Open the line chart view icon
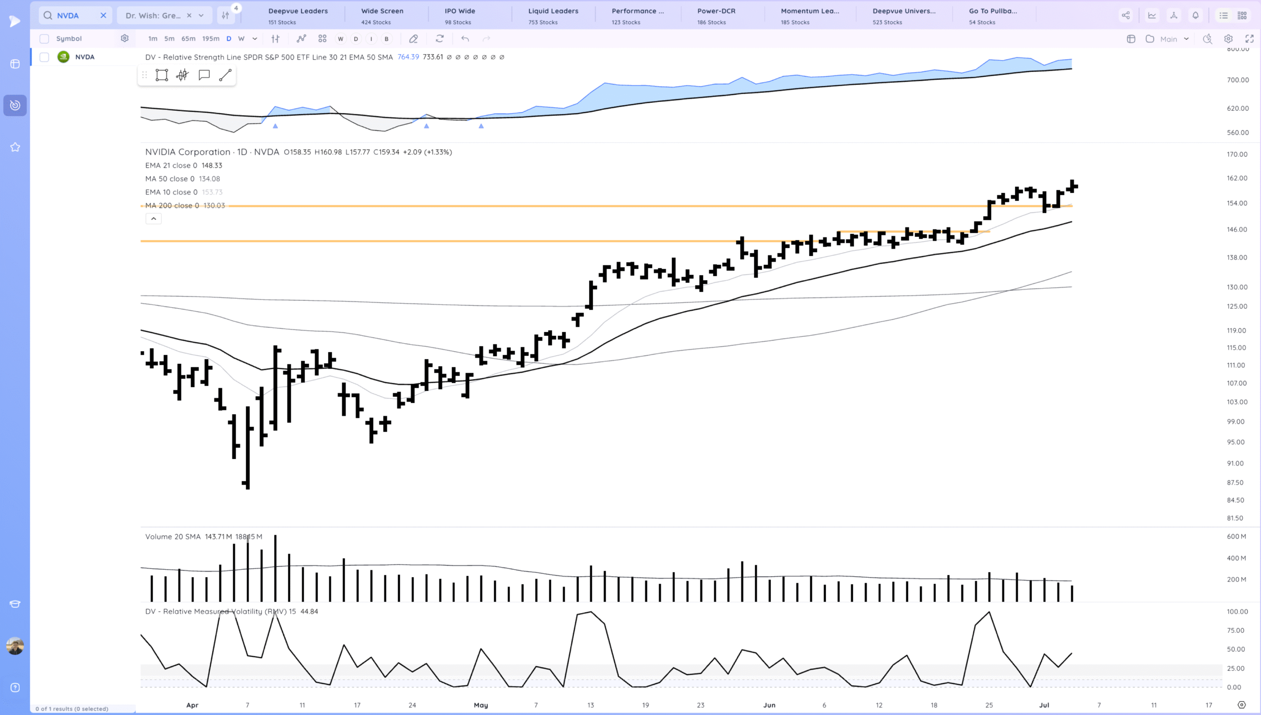Viewport: 1261px width, 715px height. [1152, 15]
